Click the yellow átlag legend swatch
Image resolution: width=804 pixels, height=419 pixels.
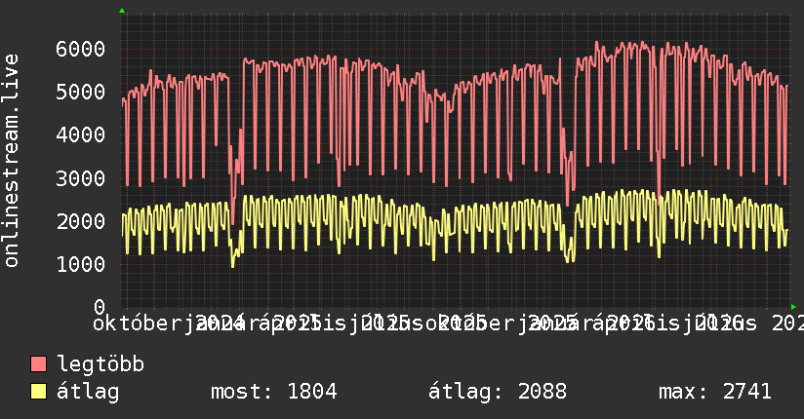[x=38, y=392]
